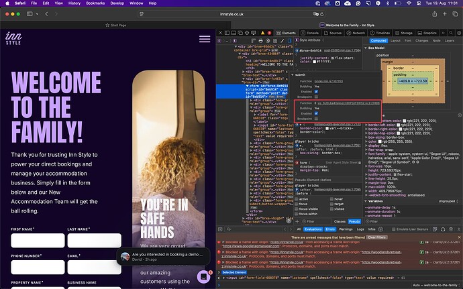This screenshot has height=289, width=463.
Task: Filter console by Warnings
Action: 346,229
